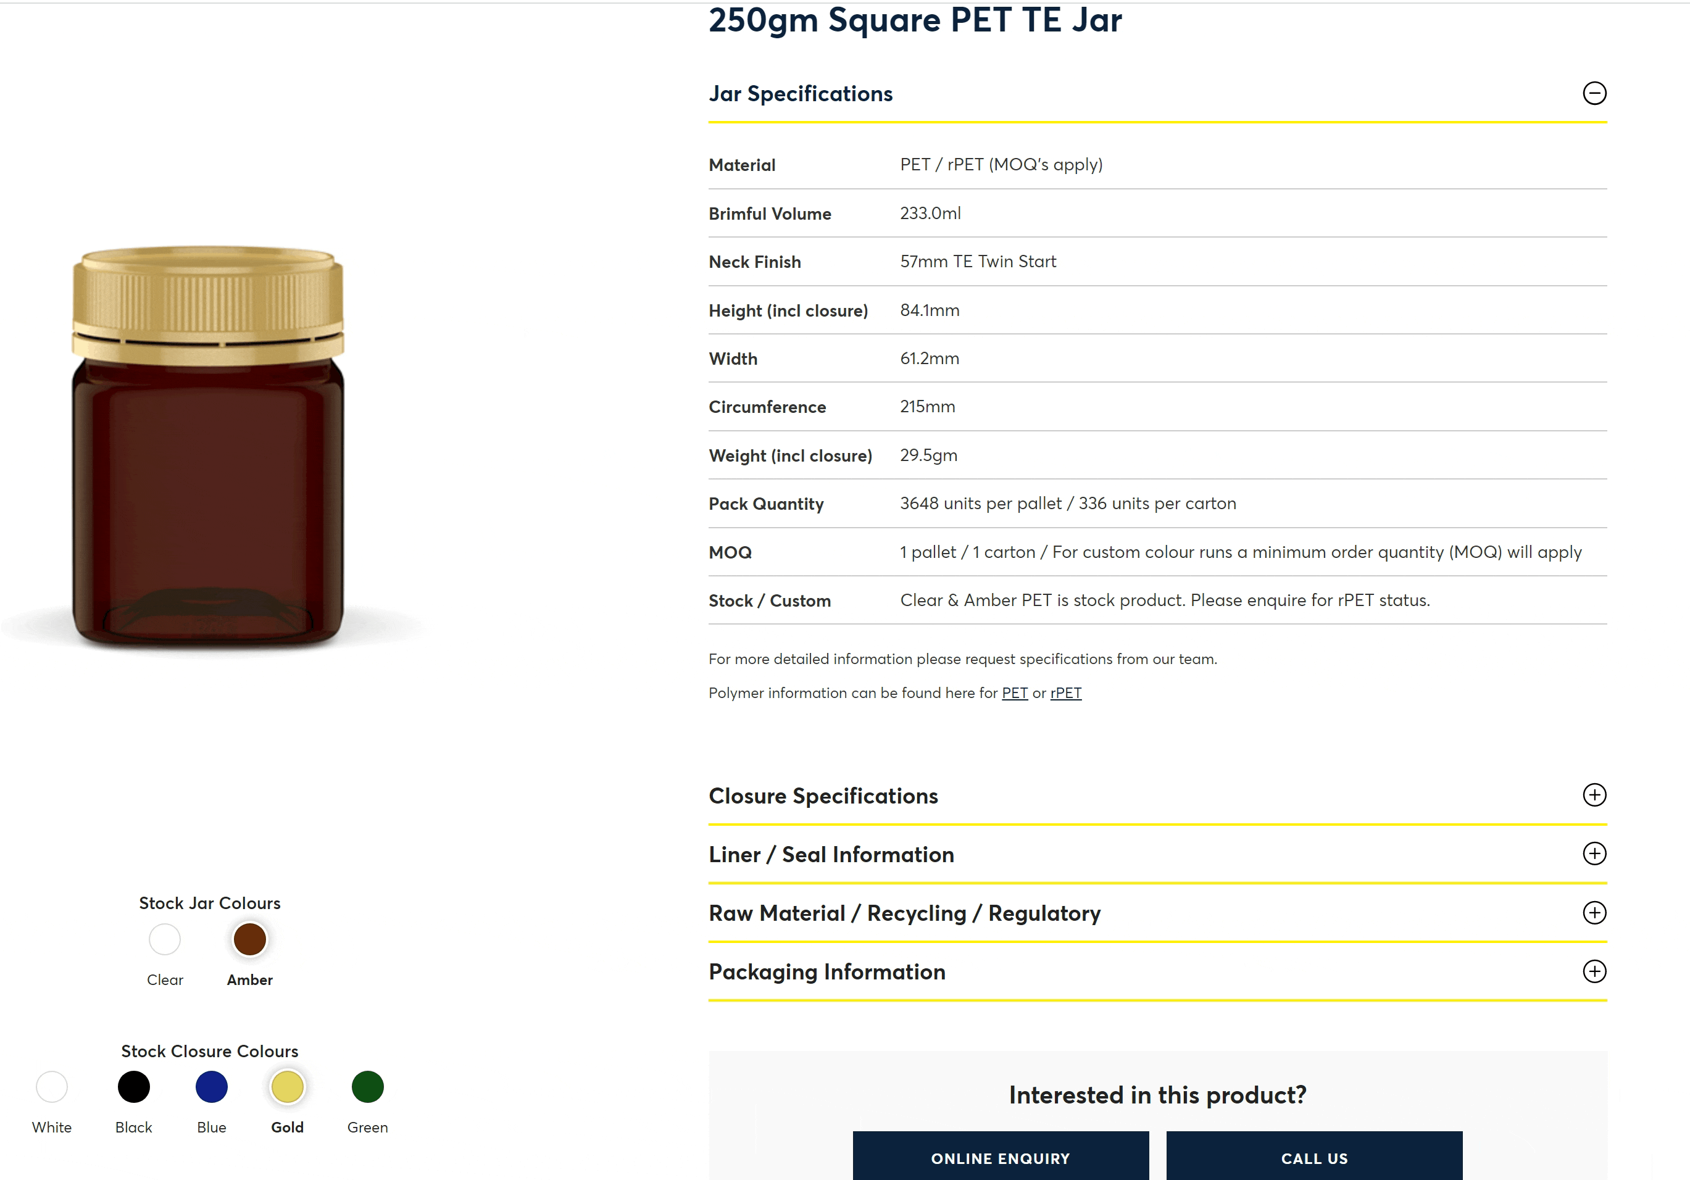
Task: Expand Liner / Seal Information plus icon
Action: 1594,854
